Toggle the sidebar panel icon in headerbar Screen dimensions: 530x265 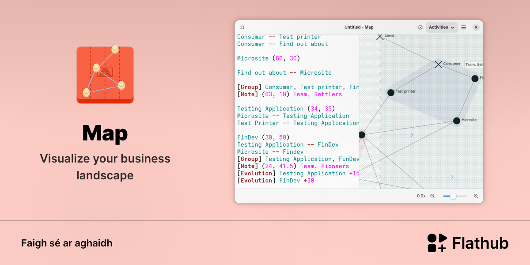pos(242,27)
